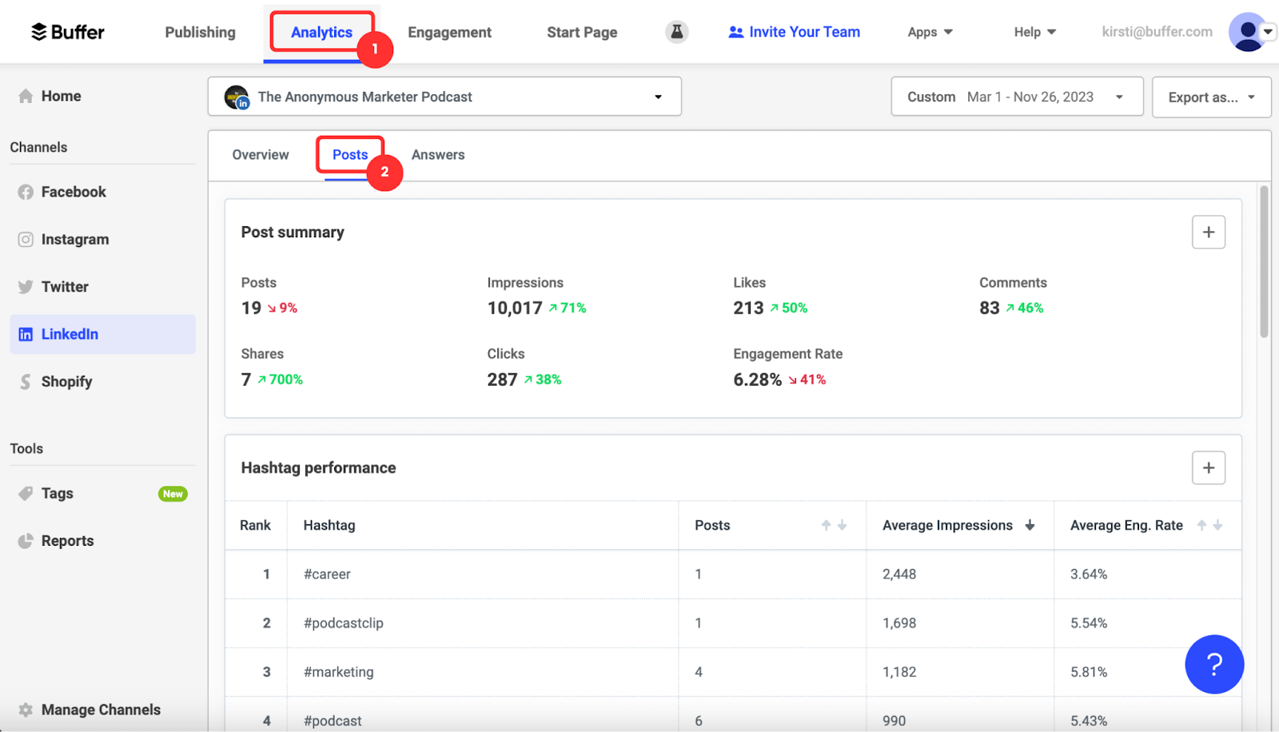Open account menu arrow beside avatar

click(x=1268, y=32)
